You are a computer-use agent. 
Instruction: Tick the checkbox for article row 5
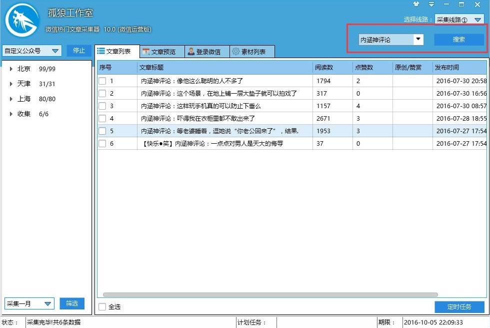[x=102, y=131]
